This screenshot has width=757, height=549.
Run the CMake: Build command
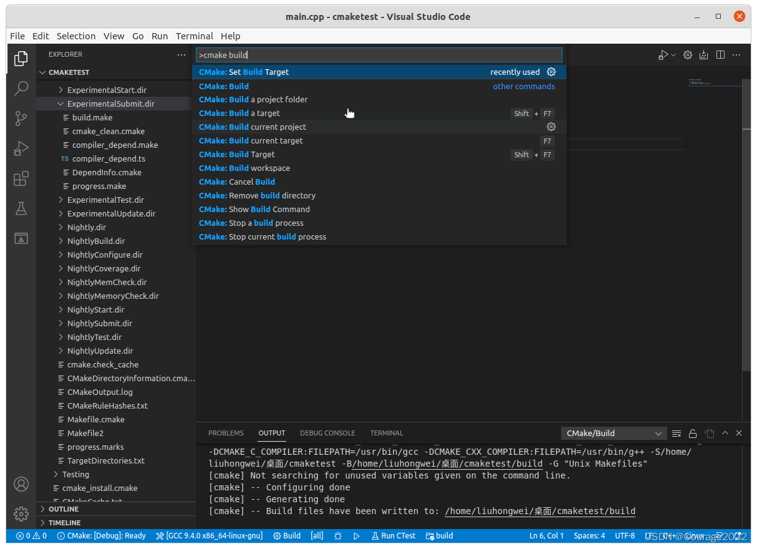(379, 86)
